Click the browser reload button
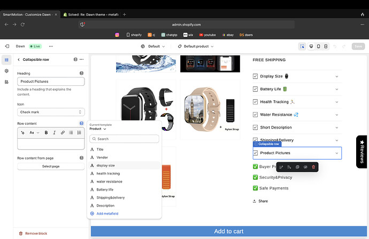Screen dimensions: 369x239 click(x=22, y=25)
